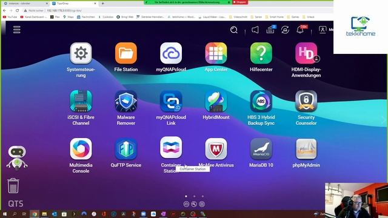Open the YouTube bookmark
388x218 pixels.
point(10,17)
